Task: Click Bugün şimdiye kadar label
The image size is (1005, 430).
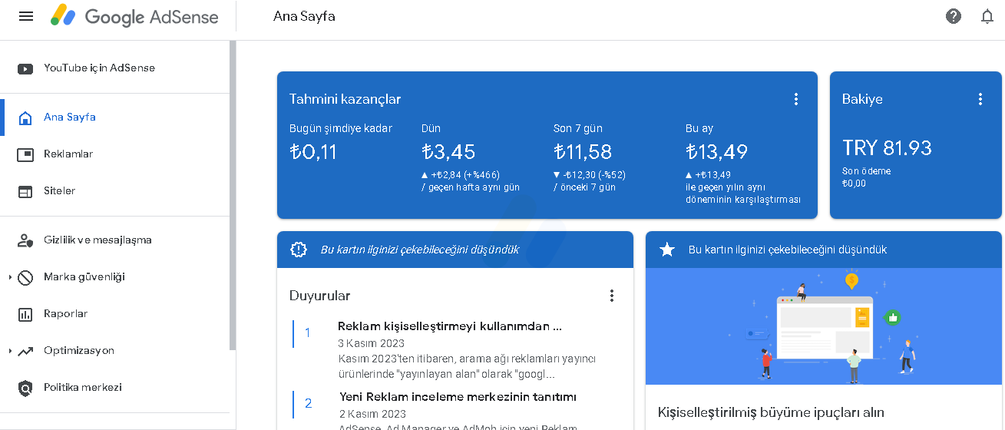Action: [x=341, y=128]
